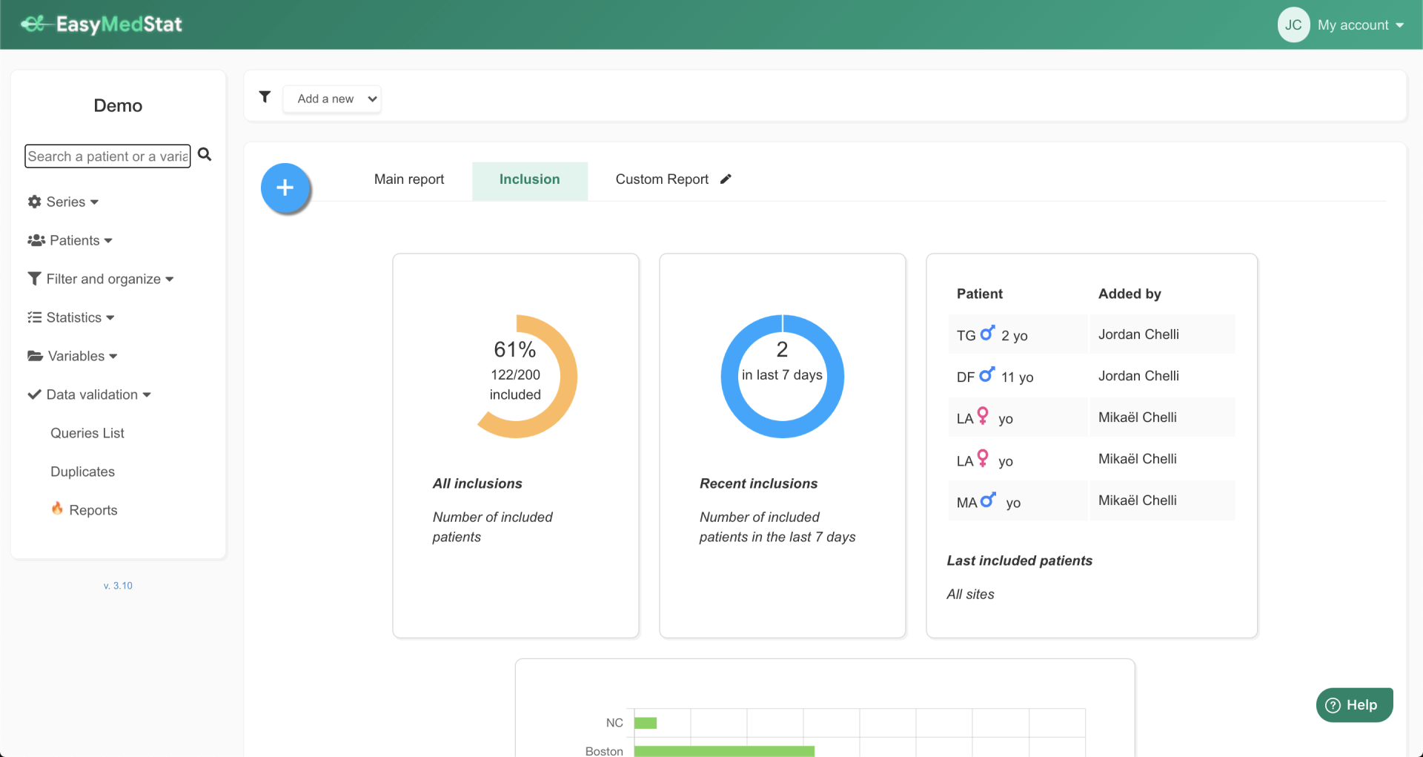Click the EasyMedStat logo
Image resolution: width=1423 pixels, height=757 pixels.
(x=102, y=24)
